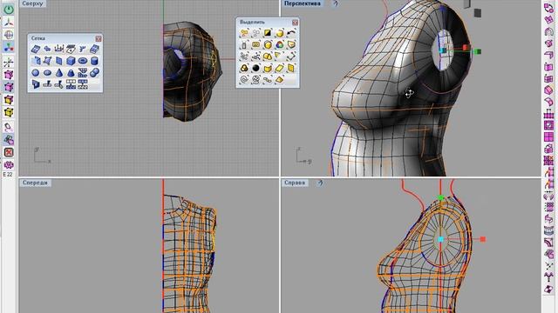The image size is (558, 313).
Task: Close the Сетка floating panel
Action: [x=99, y=38]
